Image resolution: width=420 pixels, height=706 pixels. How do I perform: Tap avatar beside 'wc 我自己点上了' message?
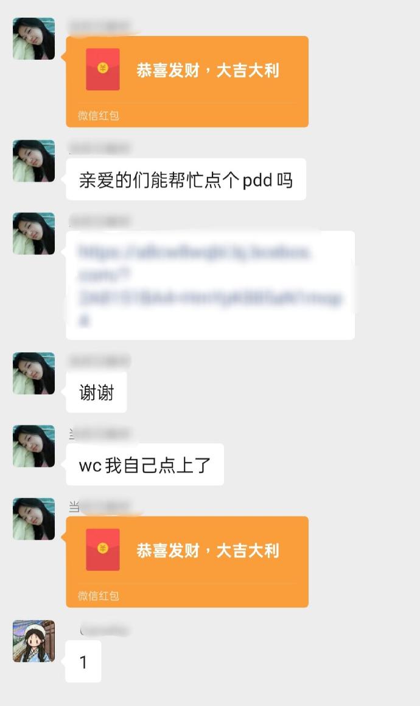click(x=33, y=446)
